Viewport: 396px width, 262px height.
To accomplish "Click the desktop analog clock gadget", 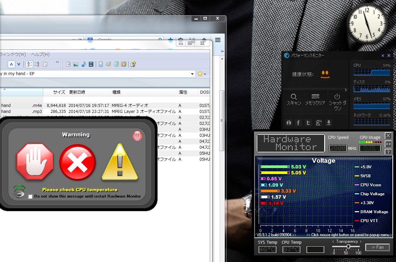I will (367, 23).
